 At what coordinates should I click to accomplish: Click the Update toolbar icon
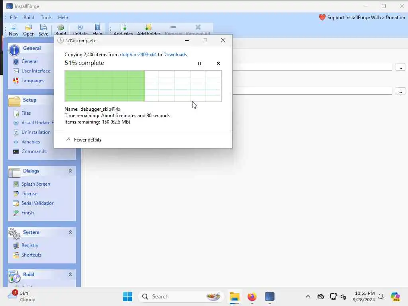pos(80,29)
